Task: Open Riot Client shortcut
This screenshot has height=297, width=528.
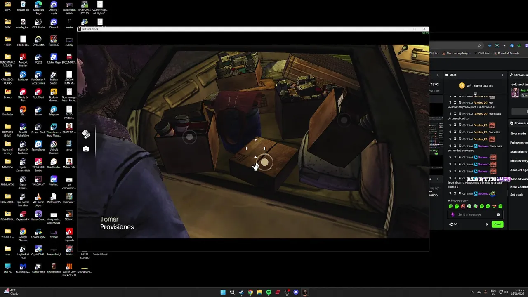Action: (x=38, y=93)
